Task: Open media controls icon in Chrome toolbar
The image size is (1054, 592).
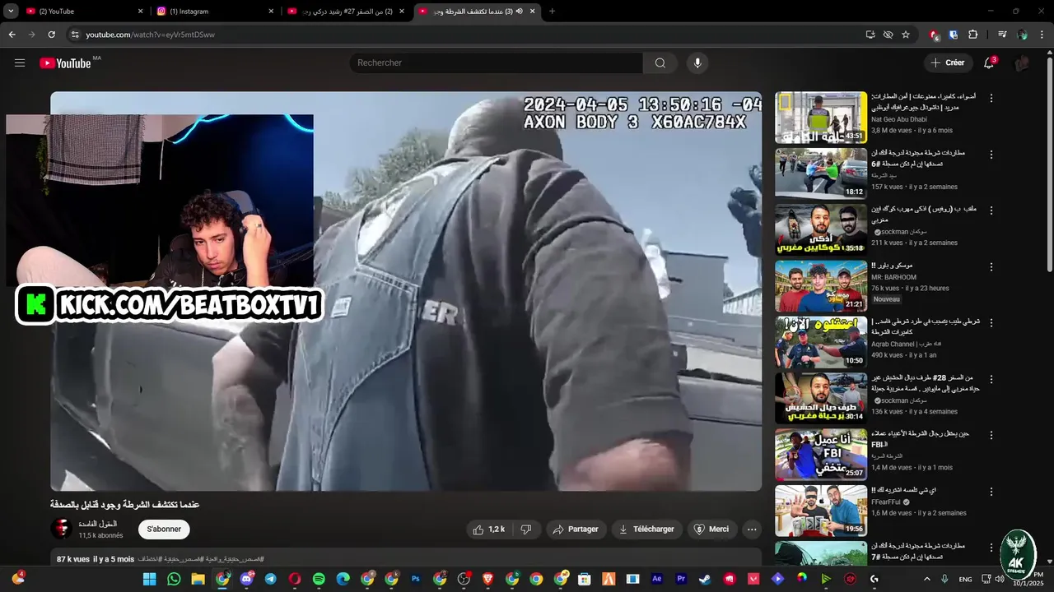Action: tap(1002, 35)
